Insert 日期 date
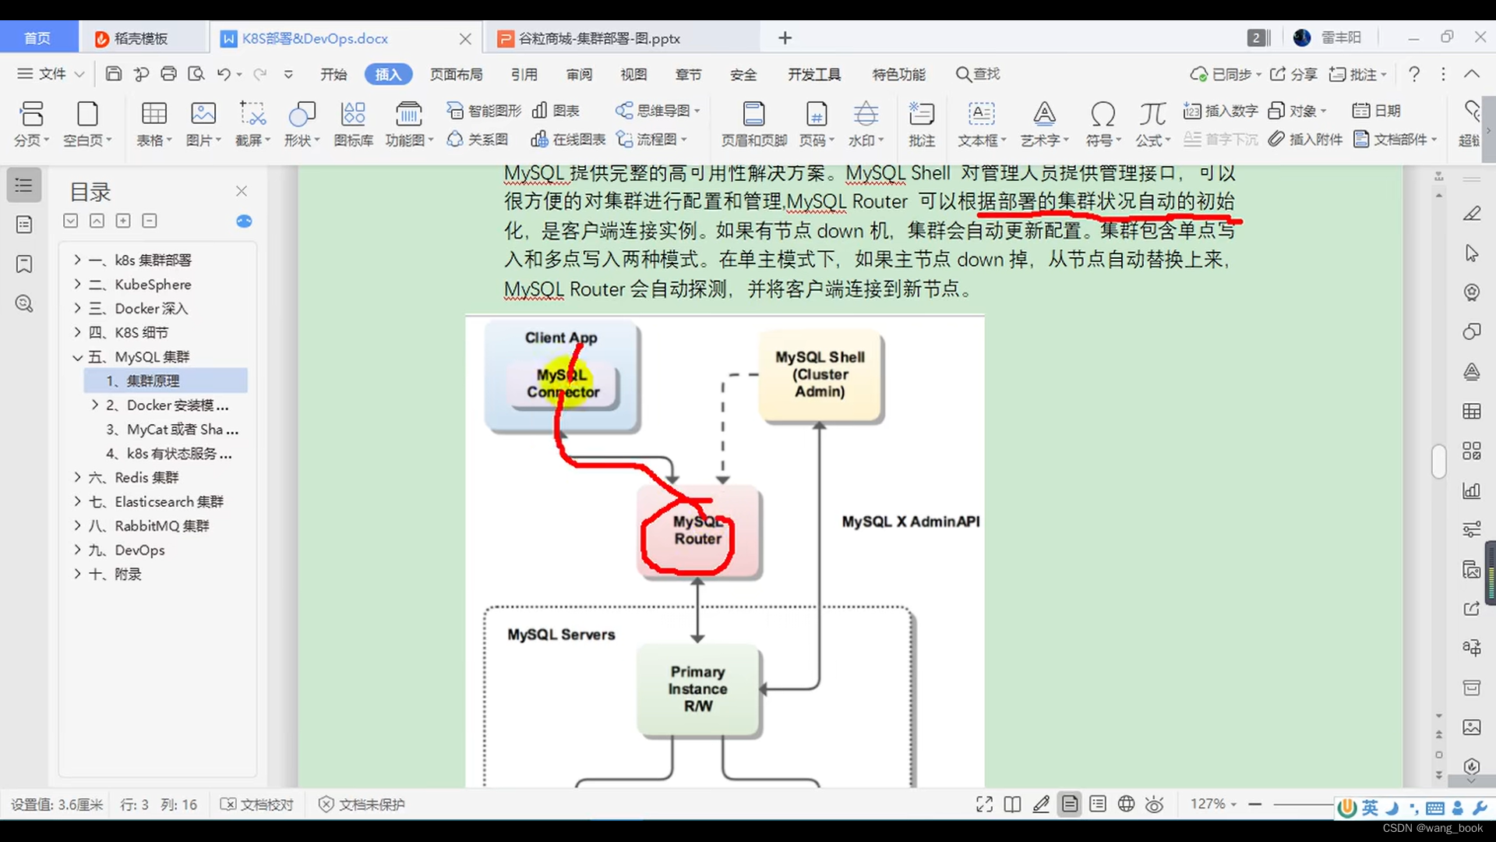 click(1377, 111)
